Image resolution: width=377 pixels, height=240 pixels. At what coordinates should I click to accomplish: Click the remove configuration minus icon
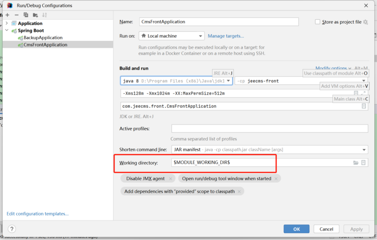[16, 15]
